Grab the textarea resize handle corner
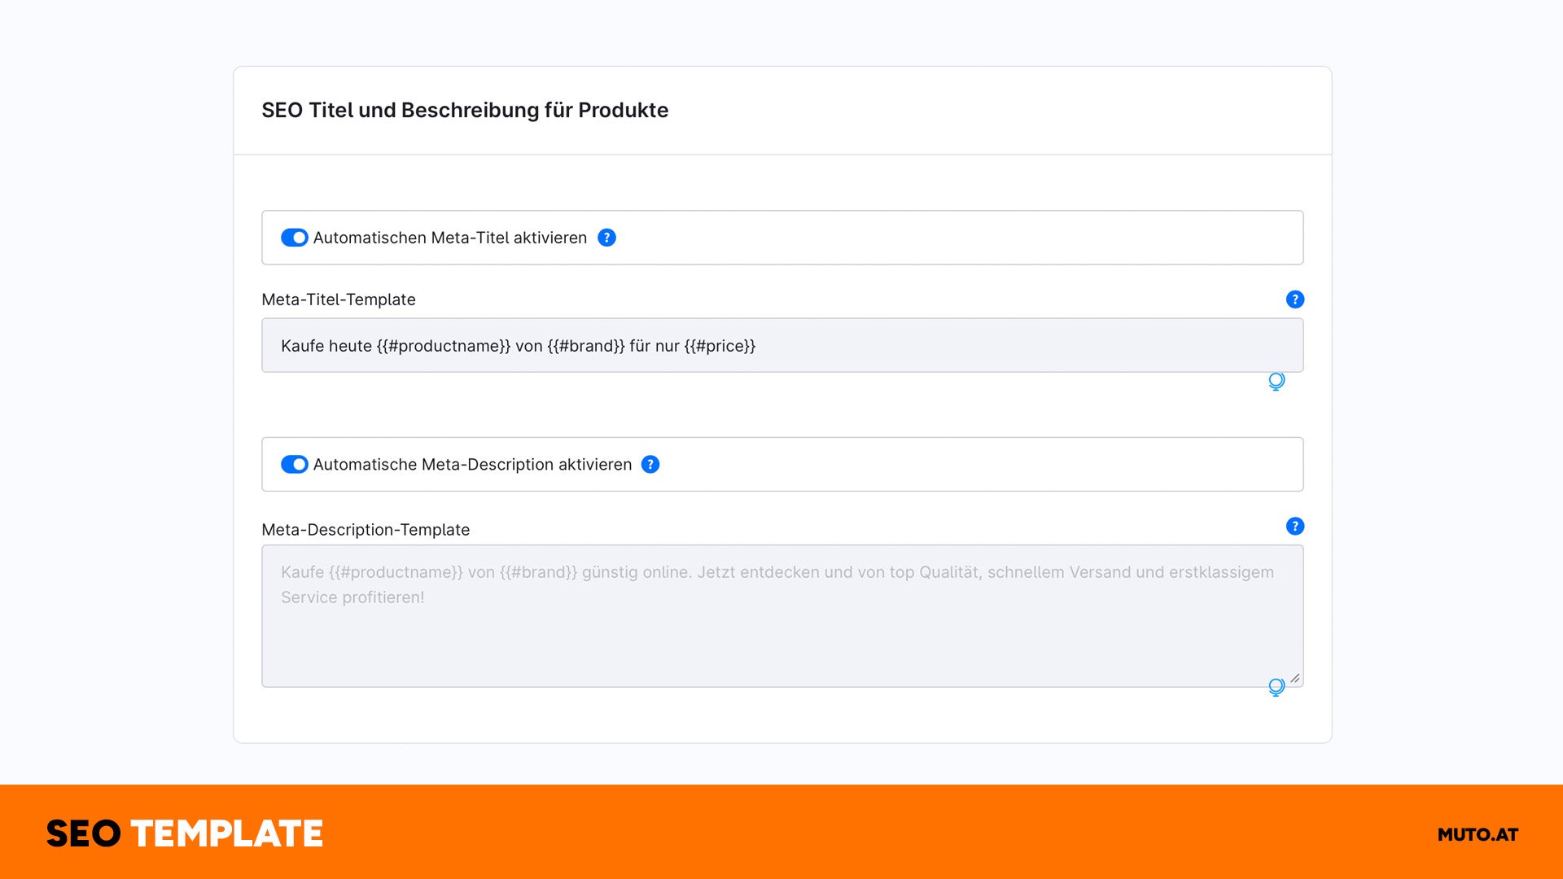This screenshot has width=1563, height=879. pos(1295,678)
